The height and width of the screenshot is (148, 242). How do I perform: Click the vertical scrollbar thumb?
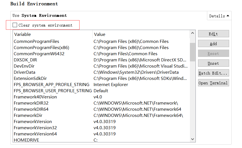pyautogui.click(x=192, y=52)
